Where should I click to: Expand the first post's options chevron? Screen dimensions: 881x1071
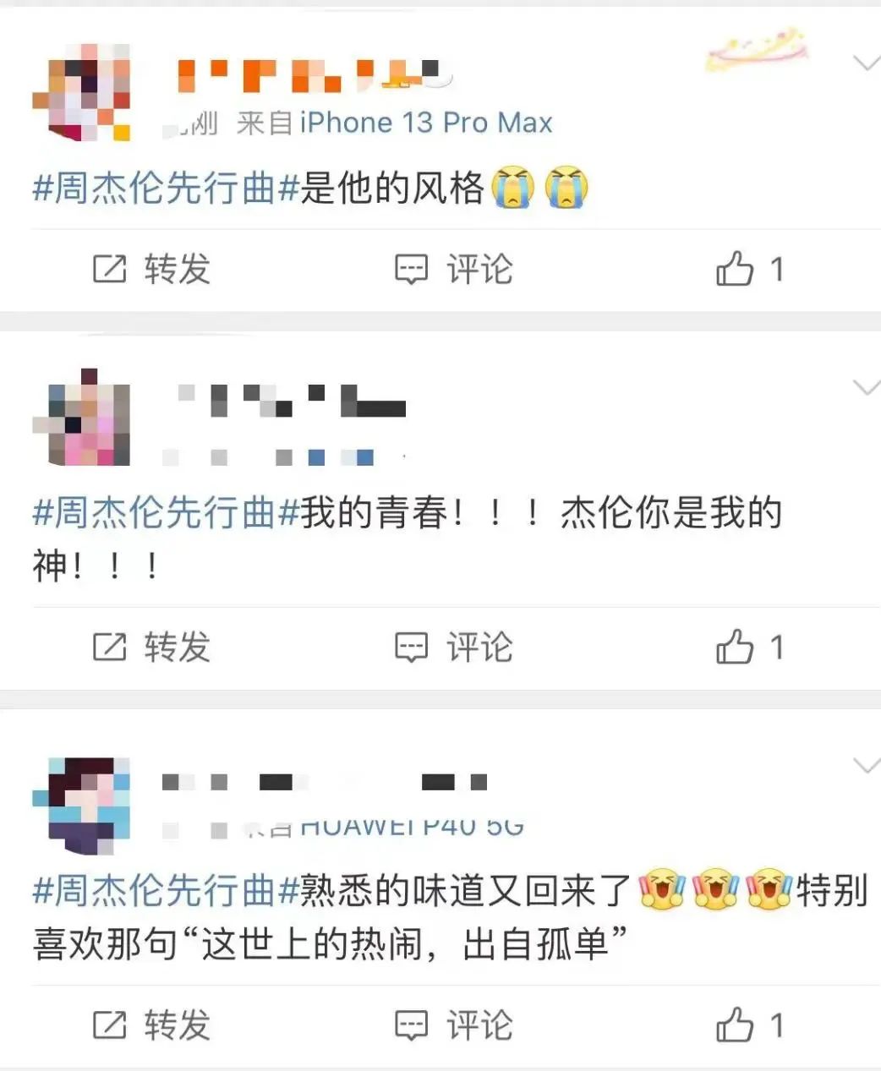coord(866,63)
